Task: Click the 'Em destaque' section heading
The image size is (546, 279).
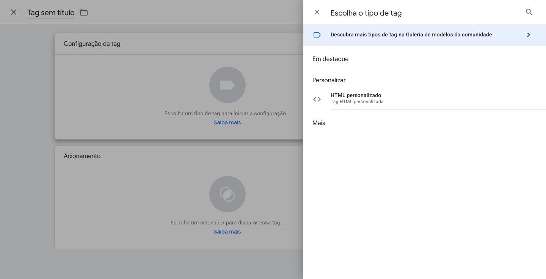Action: pyautogui.click(x=330, y=59)
